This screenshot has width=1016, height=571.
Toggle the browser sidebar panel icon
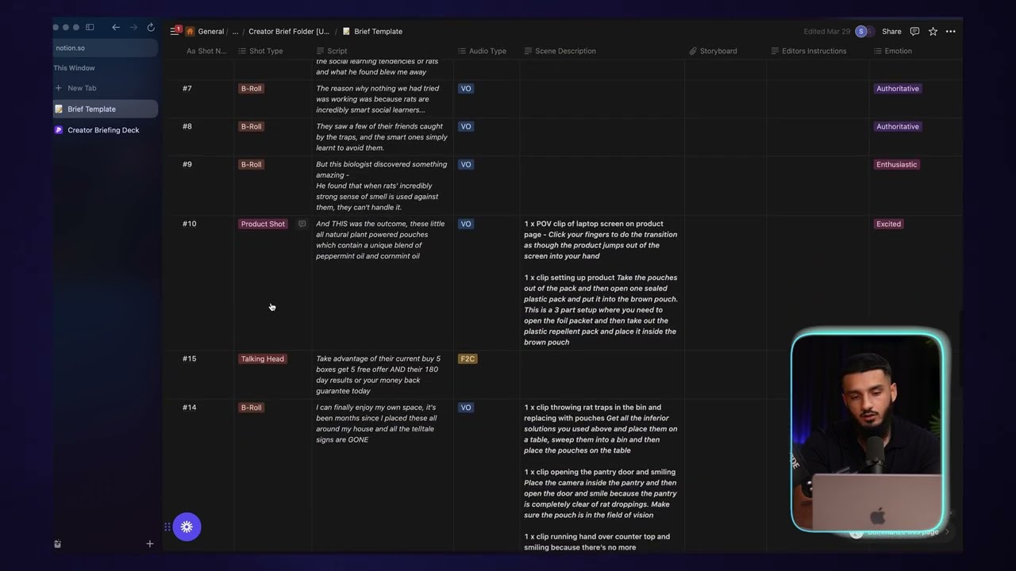click(90, 27)
